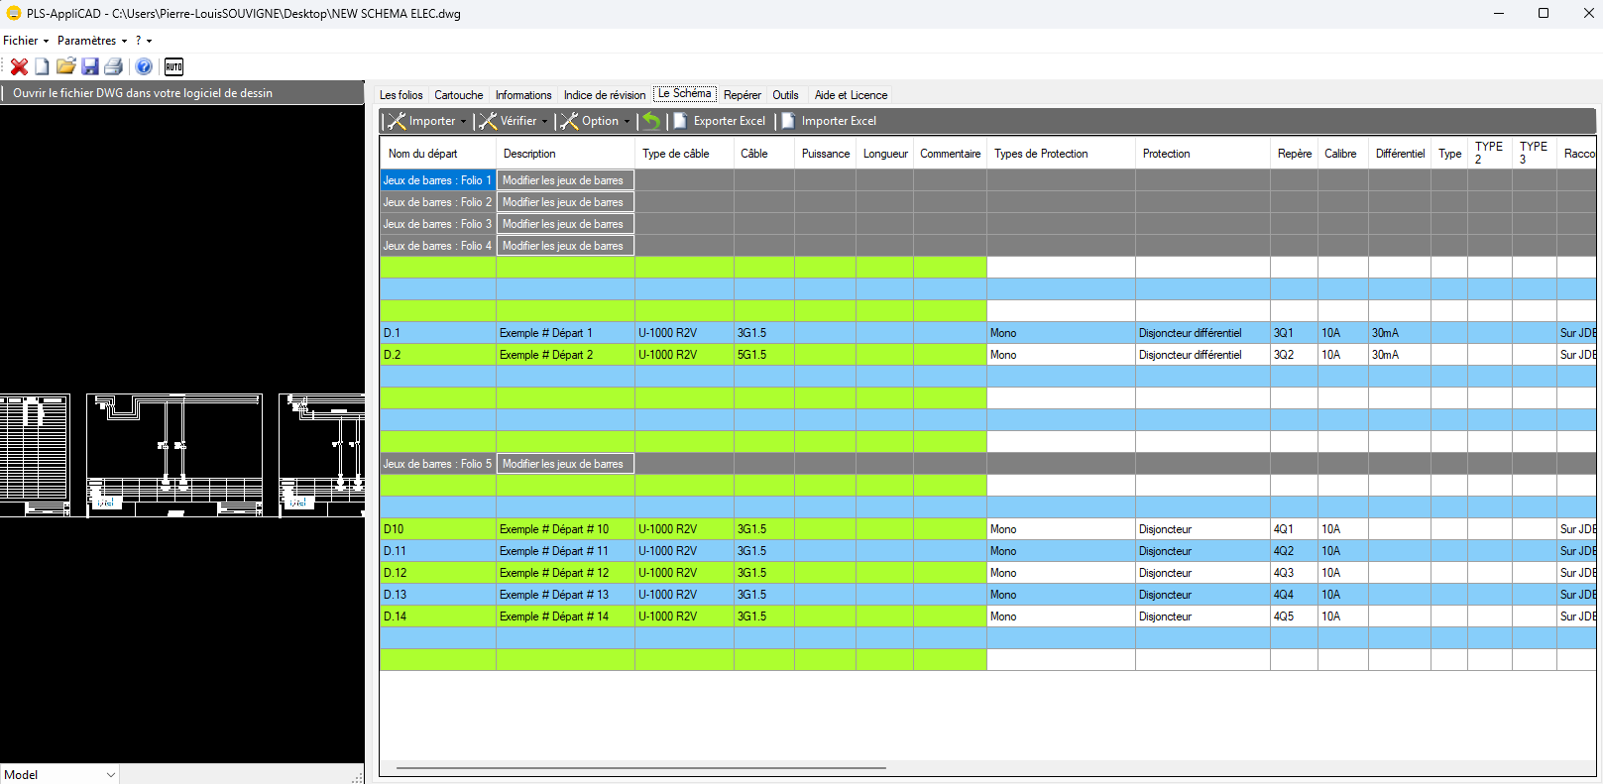Click Modifier les jeux de barres Folio 2

pos(565,202)
